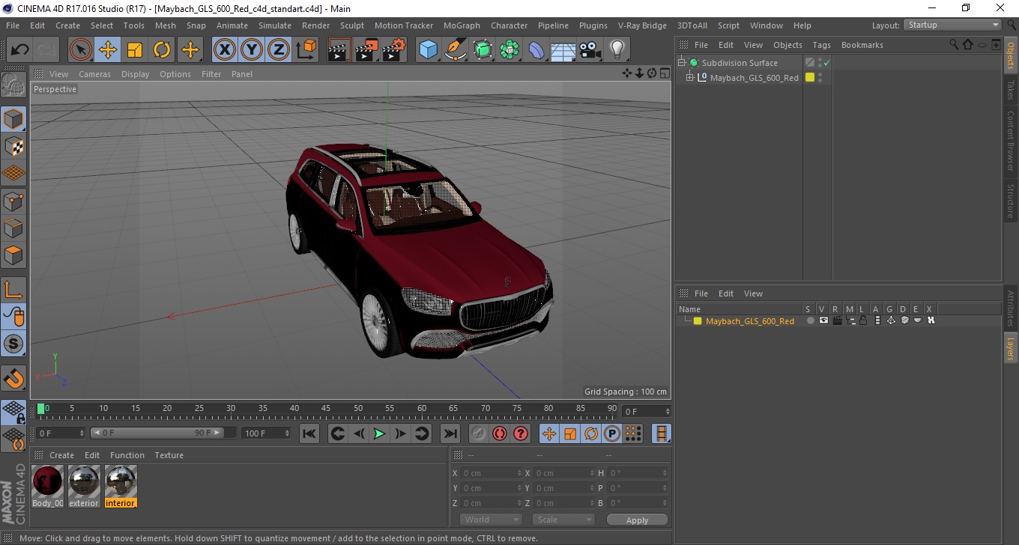Add a Camera object

[590, 50]
